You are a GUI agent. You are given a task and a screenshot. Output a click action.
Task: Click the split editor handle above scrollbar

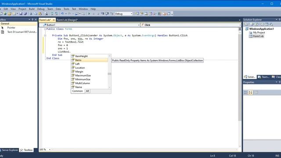(240, 29)
